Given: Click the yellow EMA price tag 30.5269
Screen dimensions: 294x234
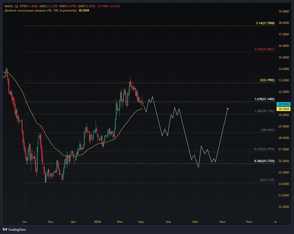Looking at the screenshot, I should click(283, 109).
